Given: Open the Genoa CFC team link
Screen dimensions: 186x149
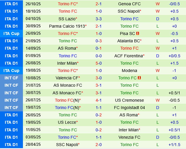Looking at the screenshot, I should (129, 4).
